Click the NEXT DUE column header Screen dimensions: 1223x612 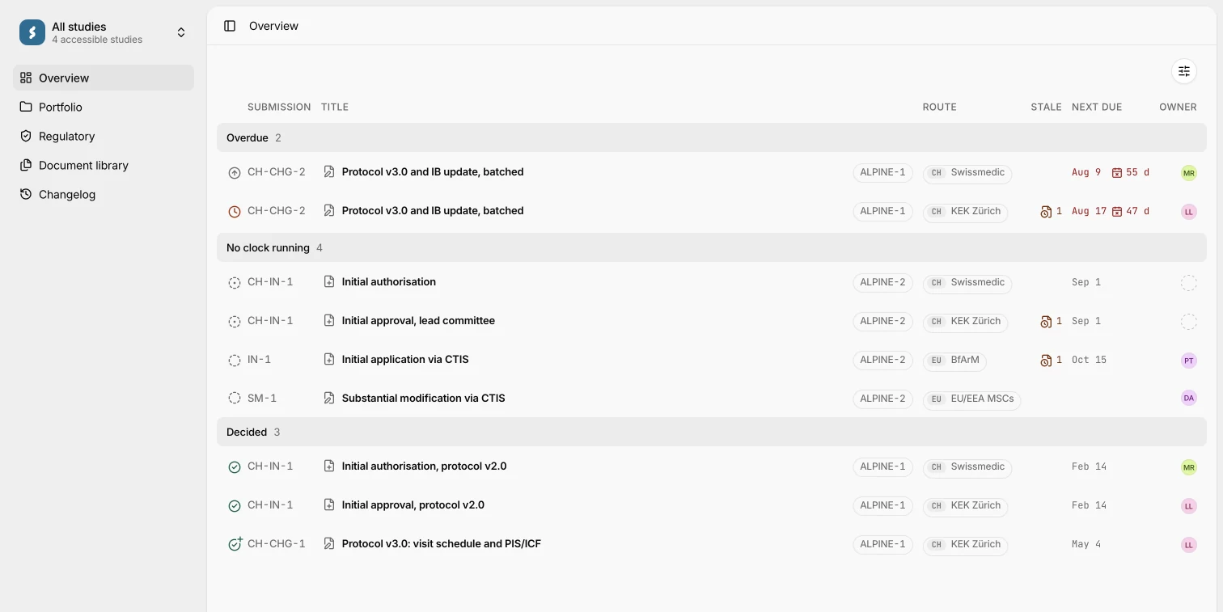pyautogui.click(x=1097, y=107)
